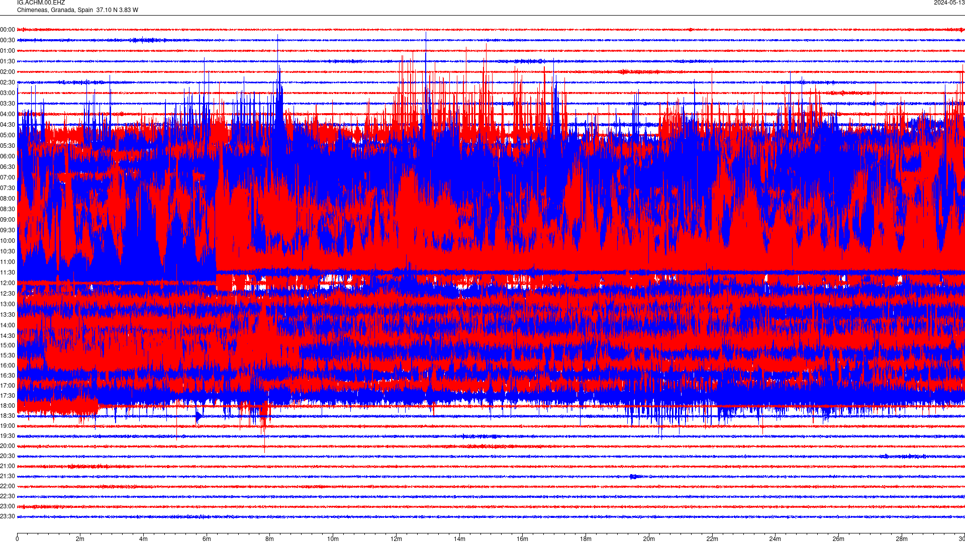Click the 13:30 time label
The height and width of the screenshot is (543, 965).
(x=8, y=315)
